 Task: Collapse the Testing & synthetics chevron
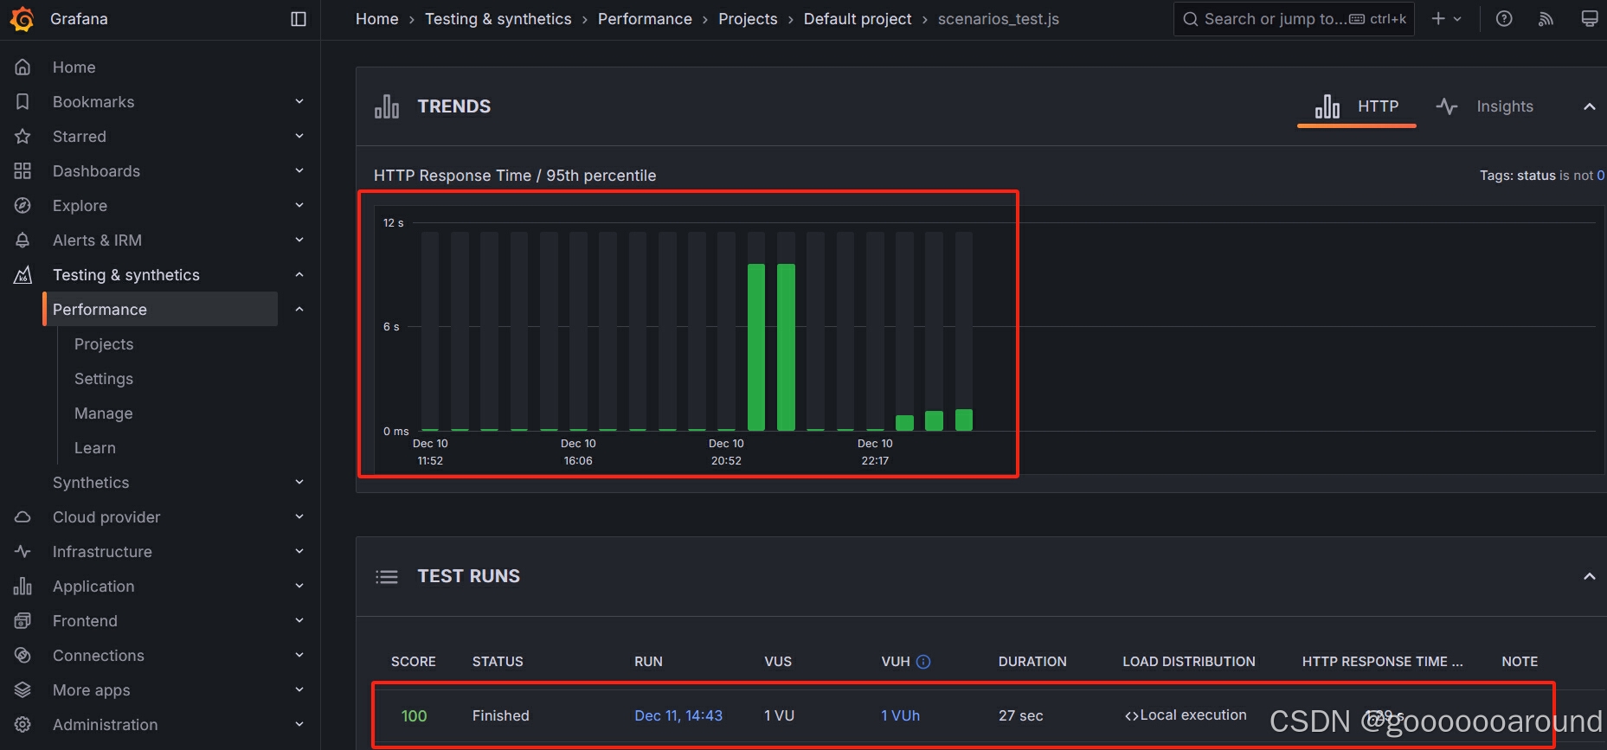299,274
